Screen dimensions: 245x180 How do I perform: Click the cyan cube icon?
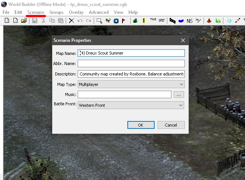229,21
